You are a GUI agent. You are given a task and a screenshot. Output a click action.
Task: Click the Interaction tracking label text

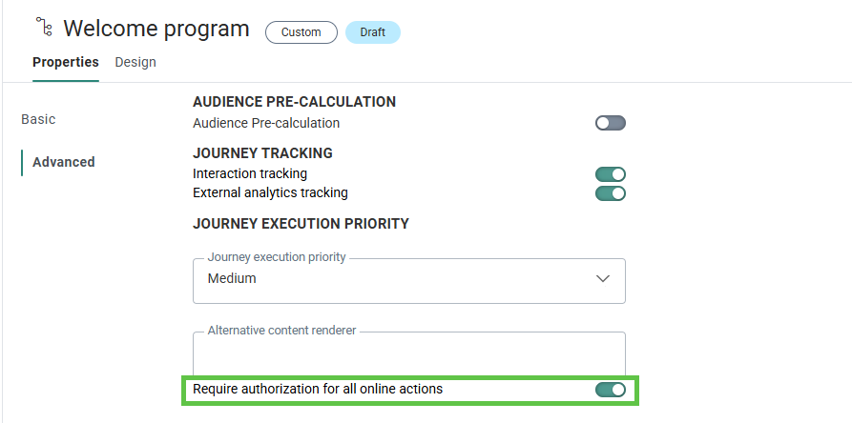click(250, 173)
